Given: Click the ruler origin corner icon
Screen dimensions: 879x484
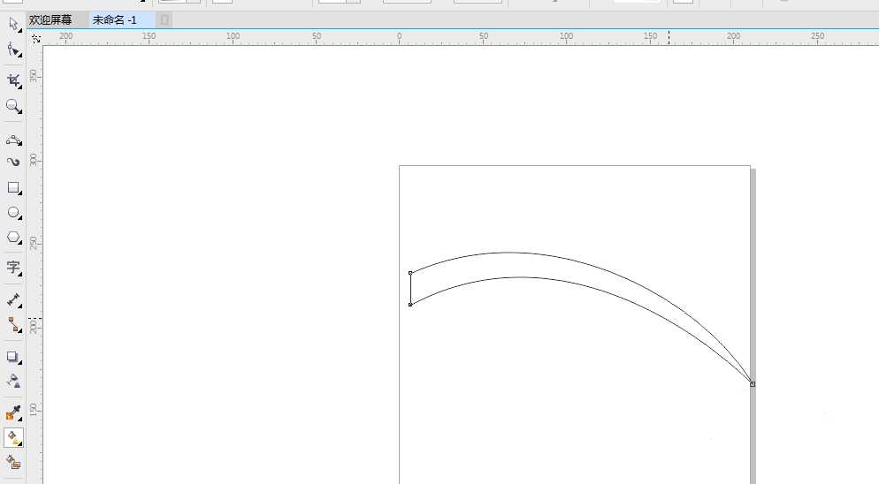Looking at the screenshot, I should click(x=35, y=39).
